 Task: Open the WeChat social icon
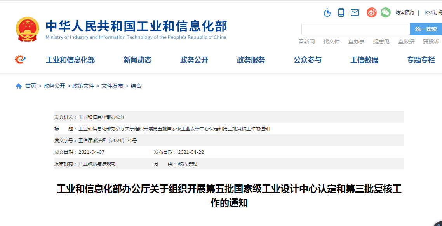coord(385,12)
